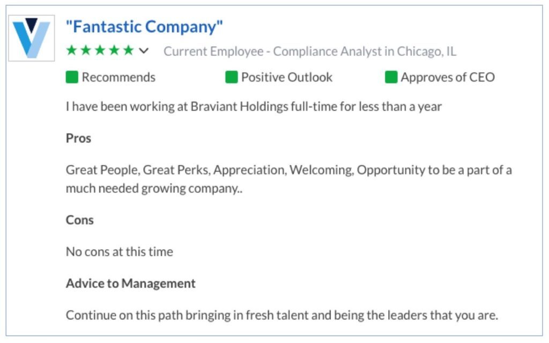The width and height of the screenshot is (549, 343).
Task: Click the Approves of CEO label
Action: tap(448, 77)
